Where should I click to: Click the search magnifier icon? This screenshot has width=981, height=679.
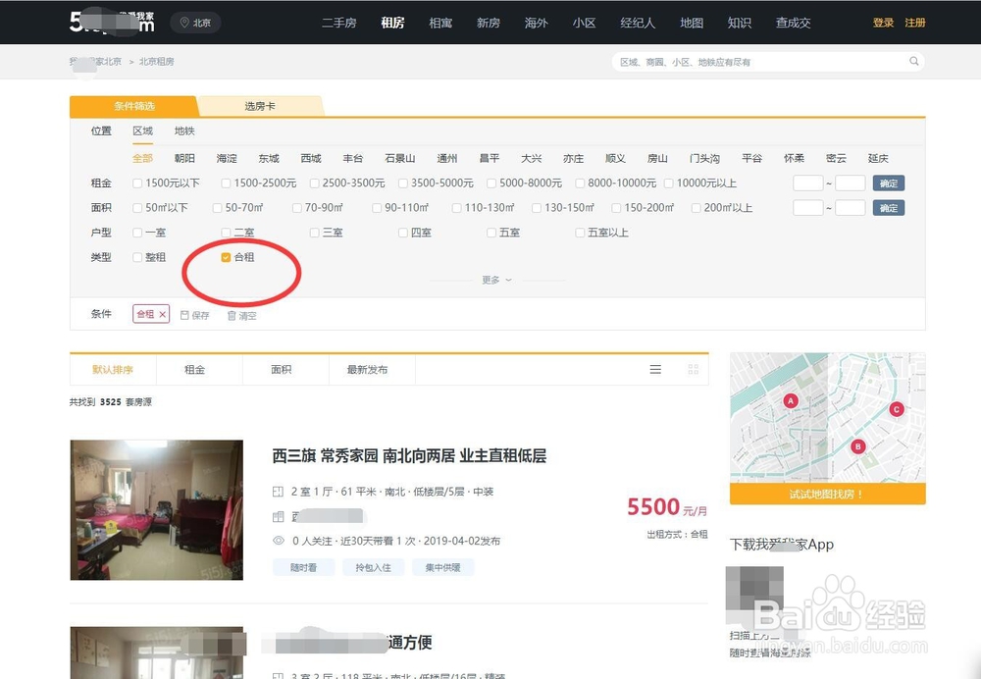(x=914, y=62)
